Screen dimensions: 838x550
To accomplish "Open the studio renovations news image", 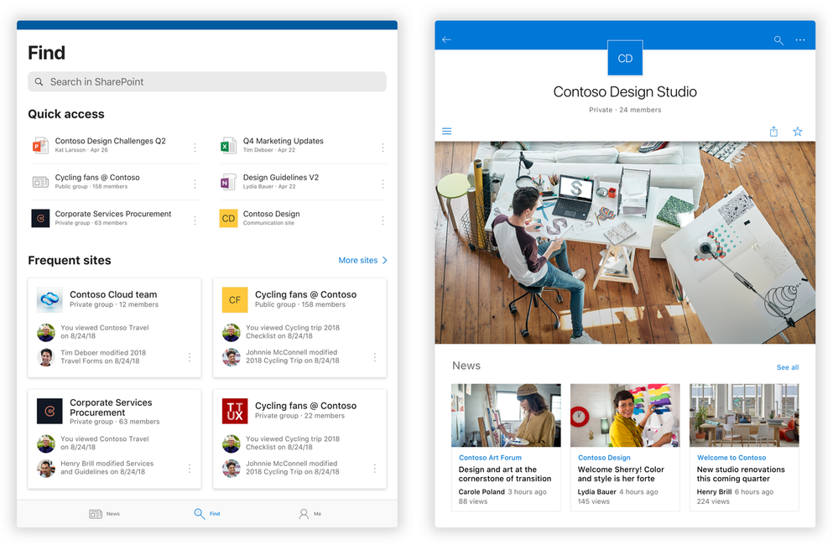I will (744, 416).
